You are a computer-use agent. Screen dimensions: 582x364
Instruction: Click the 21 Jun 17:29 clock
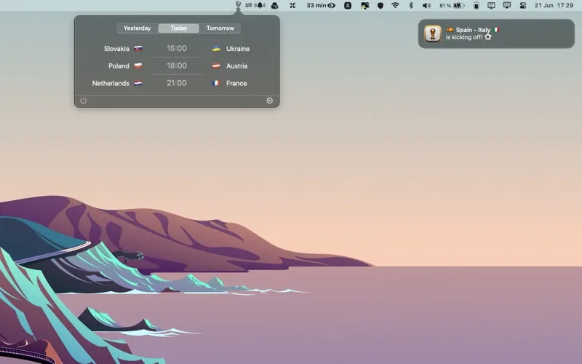point(554,5)
